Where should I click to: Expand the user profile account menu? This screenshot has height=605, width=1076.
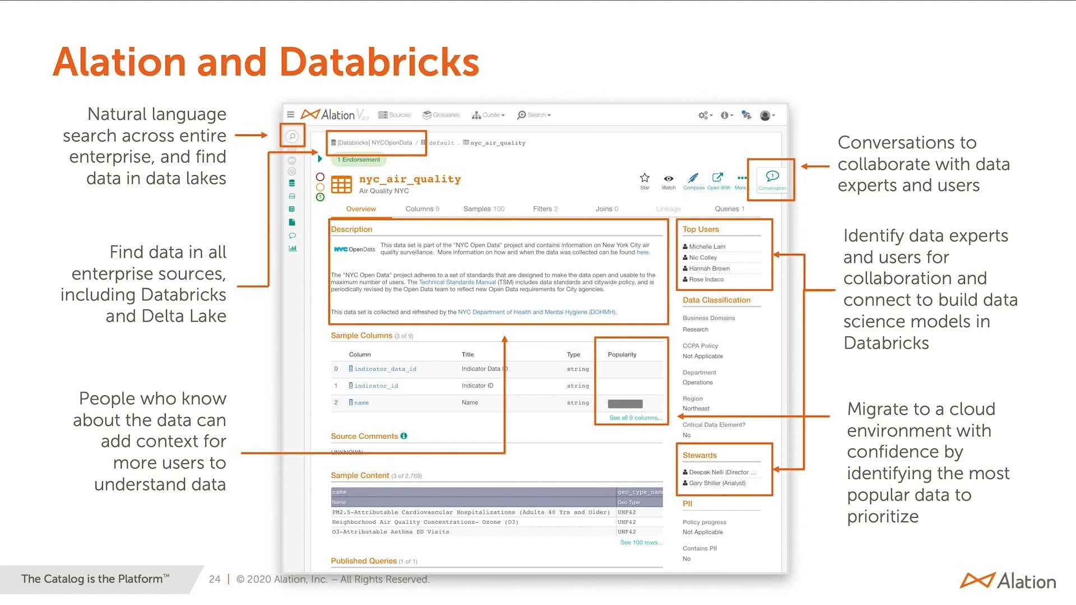[x=766, y=115]
